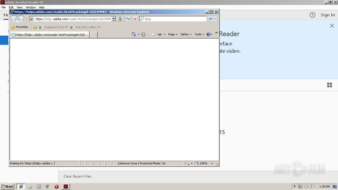Click the IE address bar URL field
338x190 pixels.
(x=71, y=19)
